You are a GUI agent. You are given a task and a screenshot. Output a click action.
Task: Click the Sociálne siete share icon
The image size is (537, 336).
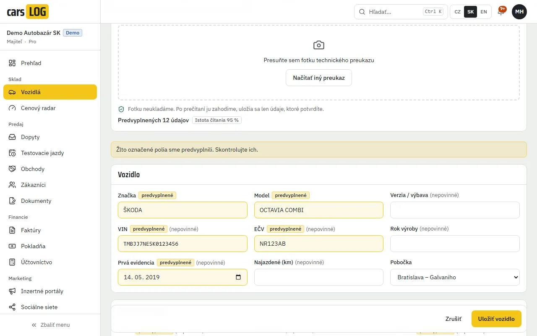(12, 307)
